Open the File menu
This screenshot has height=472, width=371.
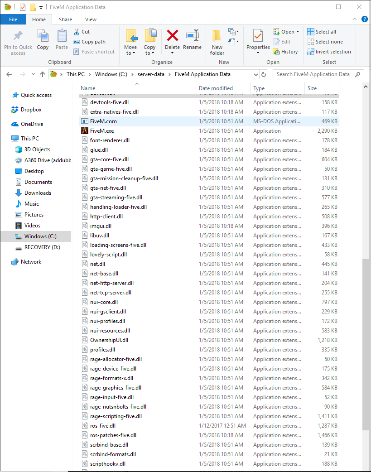pos(13,19)
